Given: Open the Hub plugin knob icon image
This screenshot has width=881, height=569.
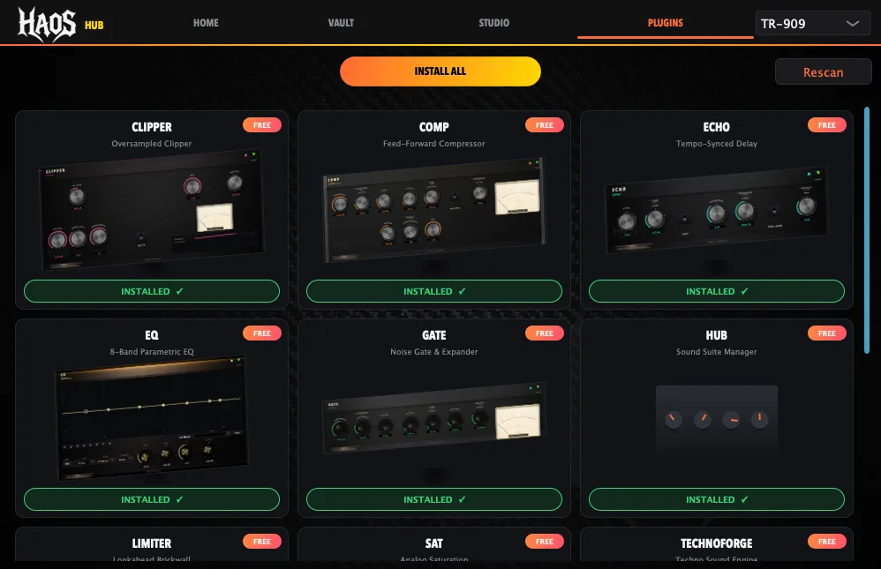Looking at the screenshot, I should (717, 419).
